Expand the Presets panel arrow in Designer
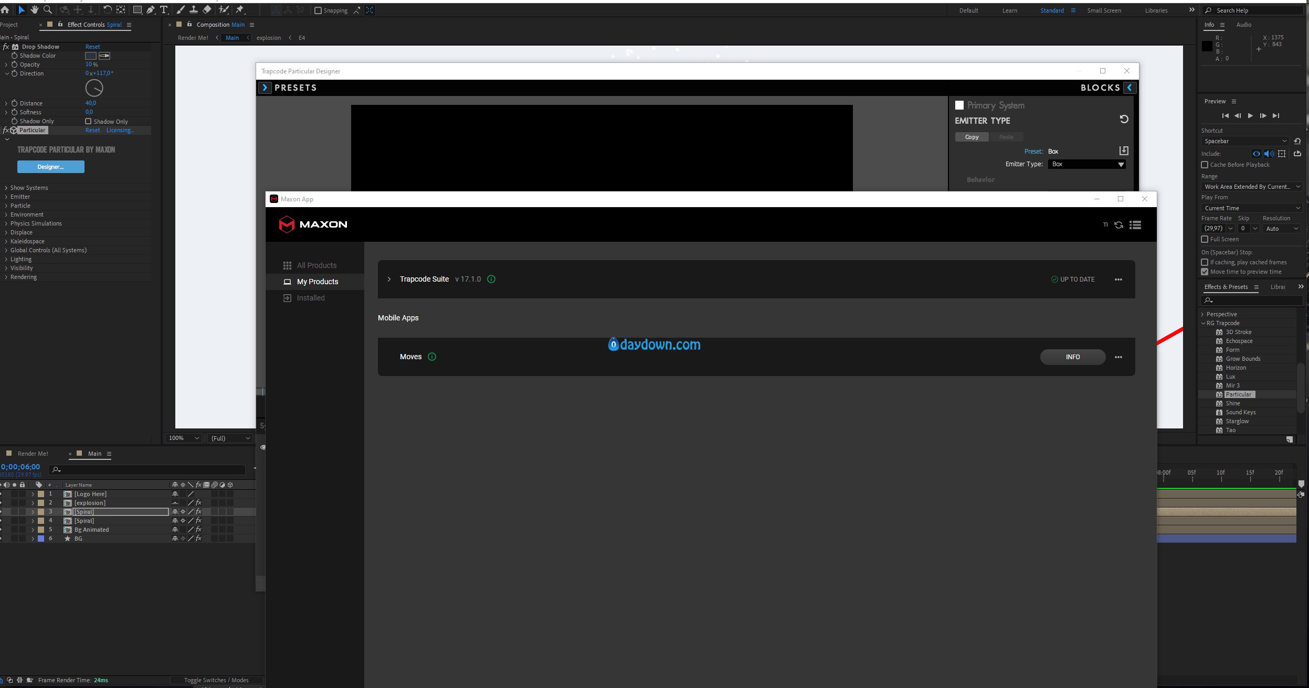This screenshot has height=688, width=1309. pyautogui.click(x=265, y=88)
